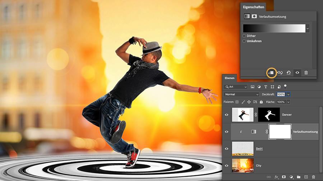Click the mask link icon on Verlaufsumsetzung layer
The height and width of the screenshot is (181, 323).
coord(267,132)
